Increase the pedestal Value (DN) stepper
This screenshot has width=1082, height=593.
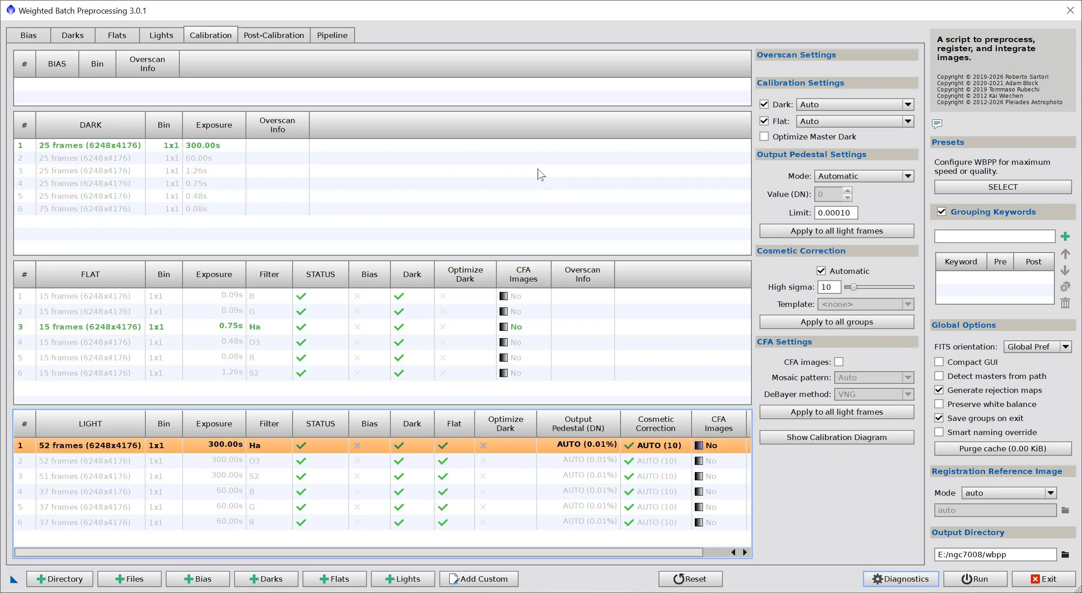847,191
